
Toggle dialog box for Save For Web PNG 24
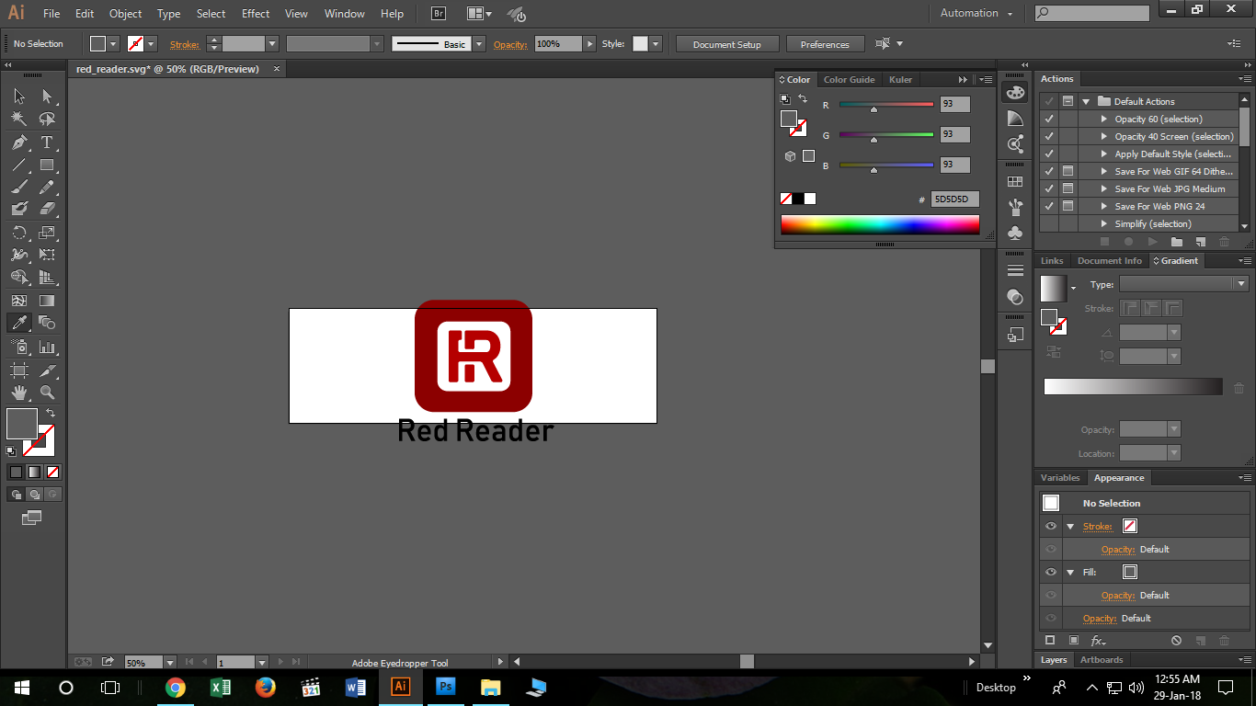(1068, 206)
